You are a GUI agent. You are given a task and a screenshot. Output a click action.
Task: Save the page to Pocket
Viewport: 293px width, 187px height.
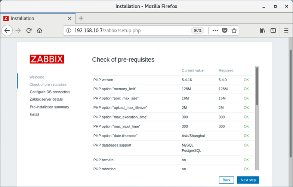[x=225, y=31]
